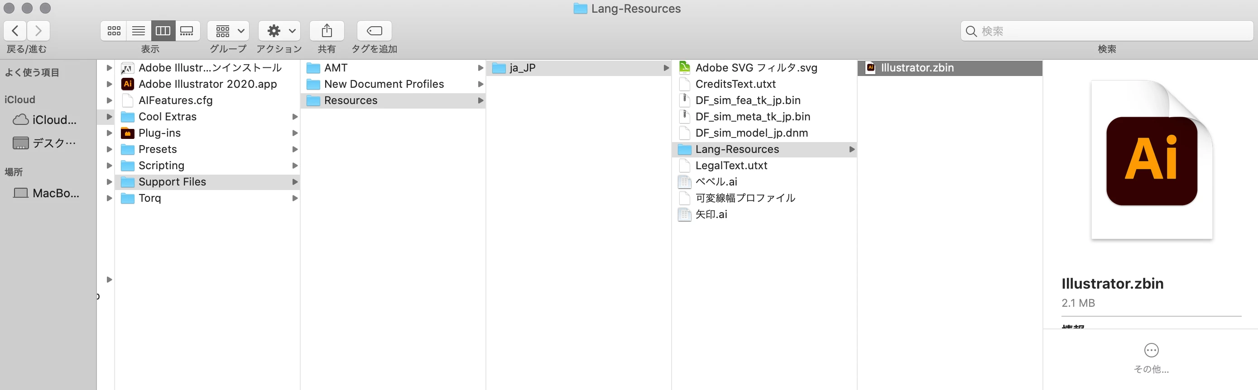Open the group-by dropdown
The width and height of the screenshot is (1258, 390).
[229, 31]
